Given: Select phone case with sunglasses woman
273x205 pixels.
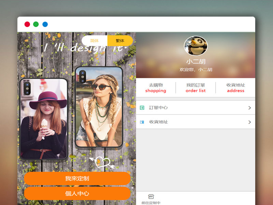Looking at the screenshot, I should tap(99, 107).
